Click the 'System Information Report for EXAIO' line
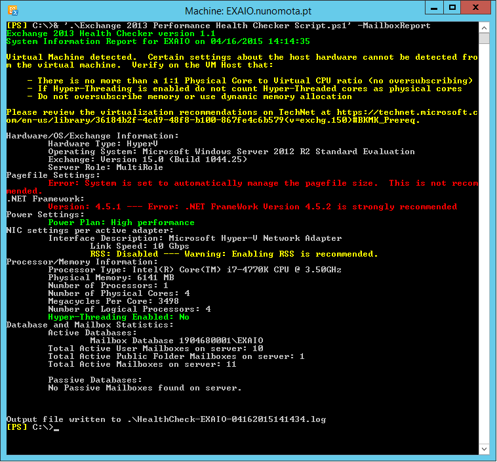Image resolution: width=497 pixels, height=462 pixels. coord(158,41)
